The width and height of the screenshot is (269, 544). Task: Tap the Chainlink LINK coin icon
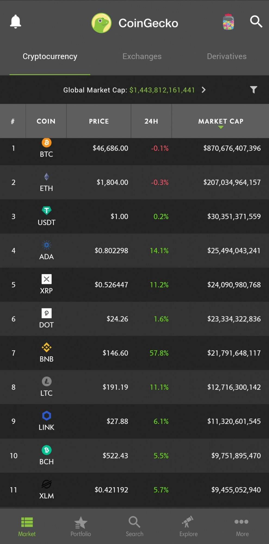(x=47, y=416)
